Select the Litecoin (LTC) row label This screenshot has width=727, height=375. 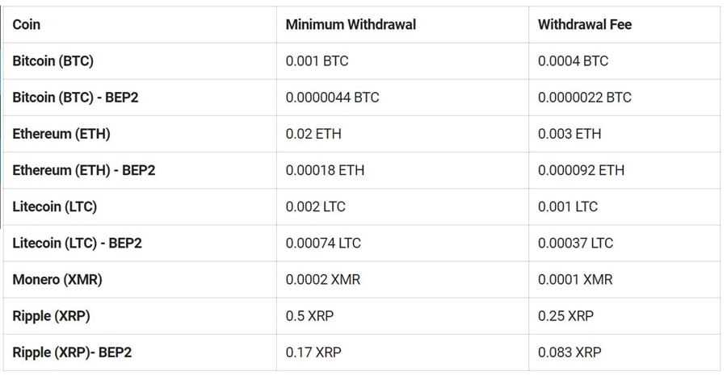[x=55, y=206]
